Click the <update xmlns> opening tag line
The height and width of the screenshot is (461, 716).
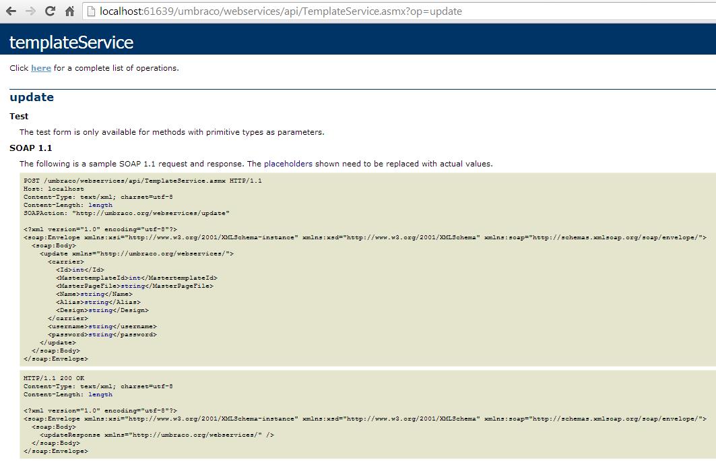[137, 253]
